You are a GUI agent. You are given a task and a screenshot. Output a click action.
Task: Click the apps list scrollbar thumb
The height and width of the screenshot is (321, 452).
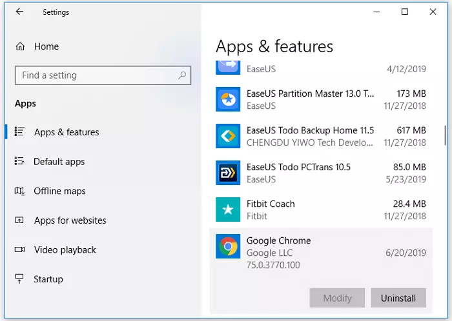point(446,135)
